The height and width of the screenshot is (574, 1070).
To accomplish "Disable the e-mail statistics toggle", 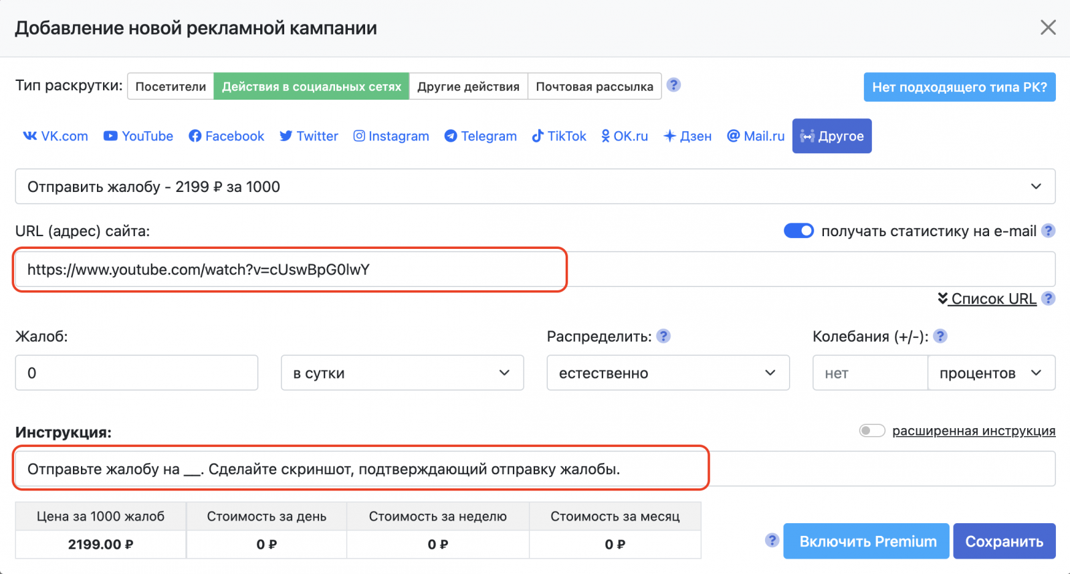I will 798,231.
